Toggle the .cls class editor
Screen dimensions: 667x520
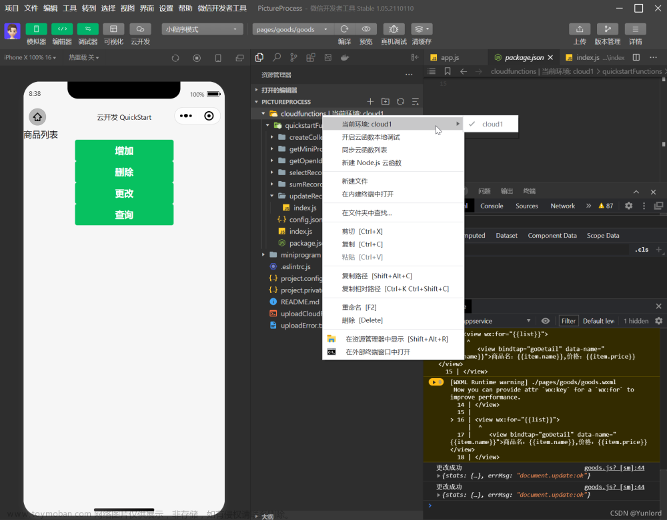coord(642,250)
